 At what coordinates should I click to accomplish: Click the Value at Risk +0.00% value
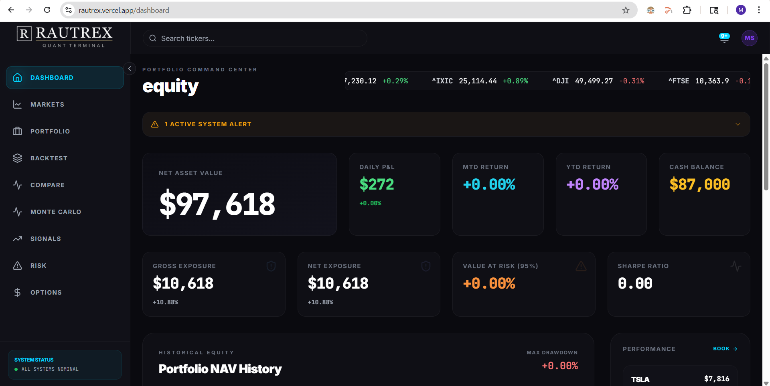pos(489,283)
